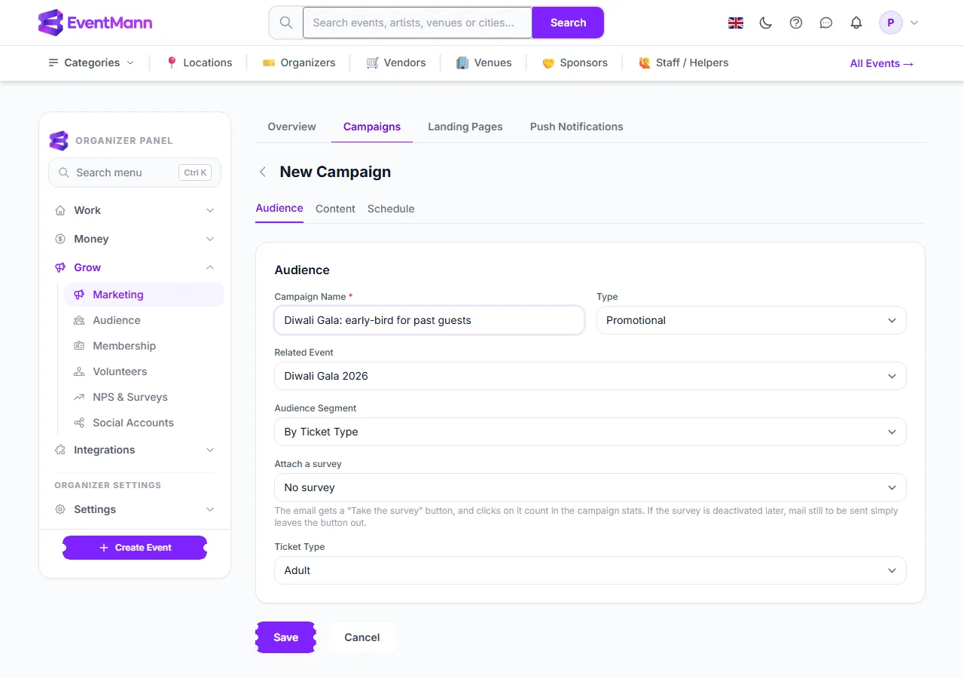Follow the All Events link
Screen dimensions: 964x678
pos(882,63)
